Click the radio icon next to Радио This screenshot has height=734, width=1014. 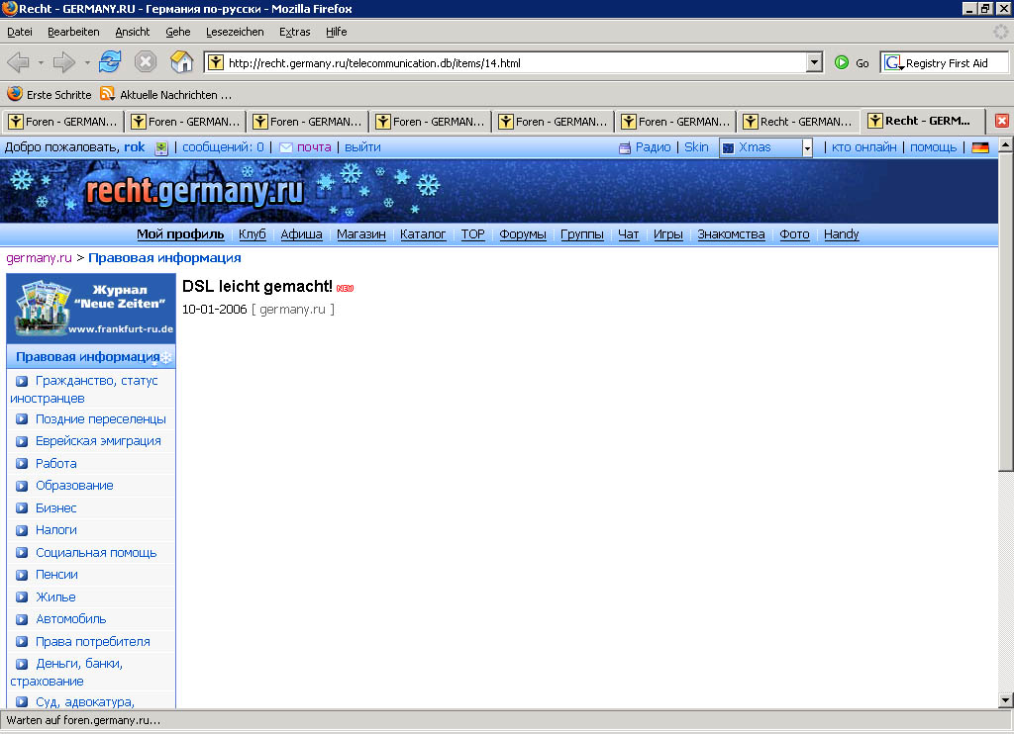[625, 148]
